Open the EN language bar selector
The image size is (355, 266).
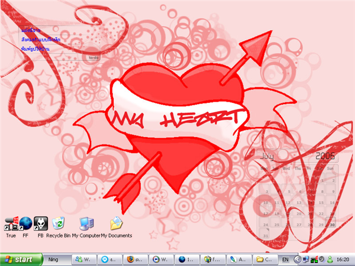(285, 259)
